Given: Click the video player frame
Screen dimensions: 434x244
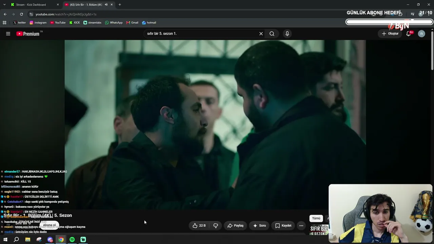Looking at the screenshot, I should 215,124.
